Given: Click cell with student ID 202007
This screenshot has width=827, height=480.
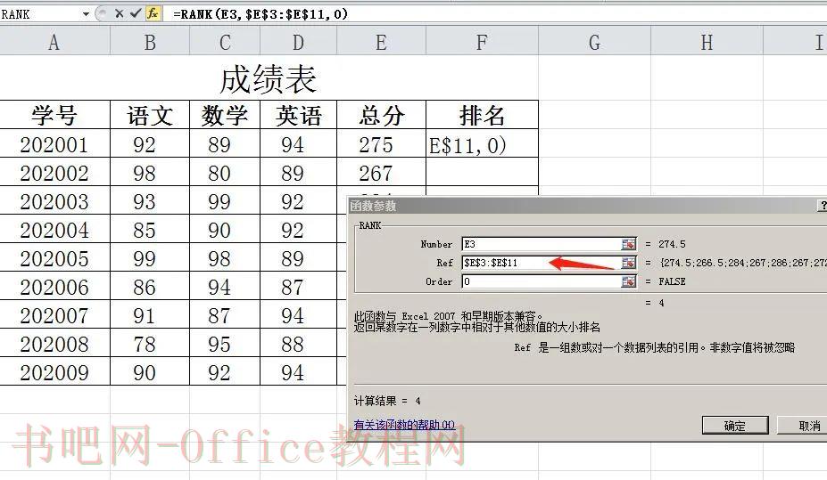Looking at the screenshot, I should pos(54,314).
